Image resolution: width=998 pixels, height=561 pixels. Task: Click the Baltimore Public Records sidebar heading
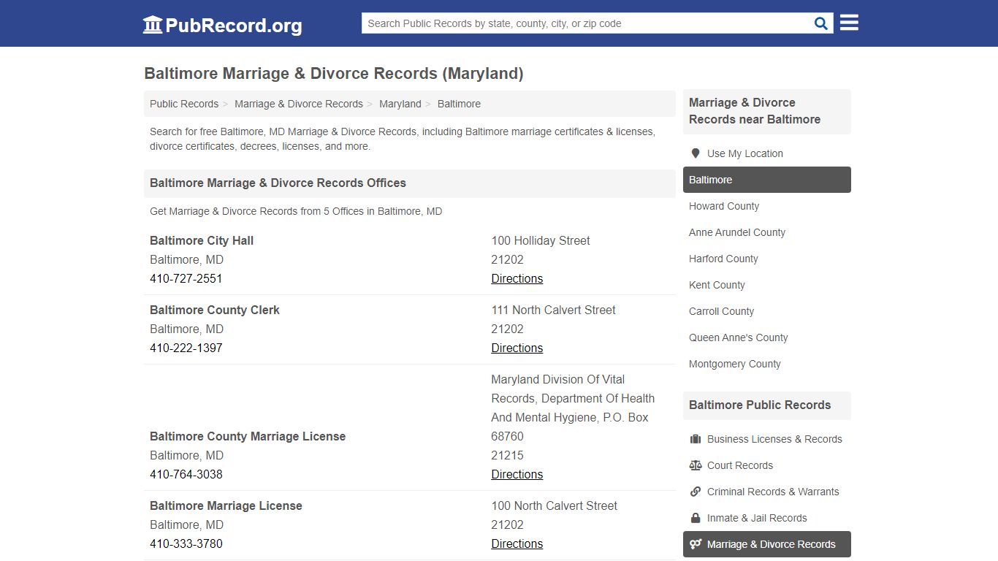tap(760, 405)
